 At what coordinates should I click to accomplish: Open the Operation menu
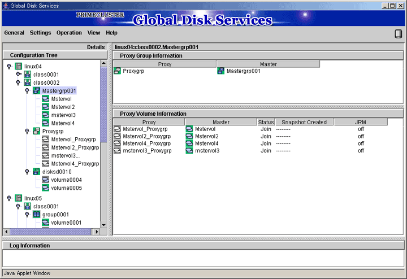(69, 33)
